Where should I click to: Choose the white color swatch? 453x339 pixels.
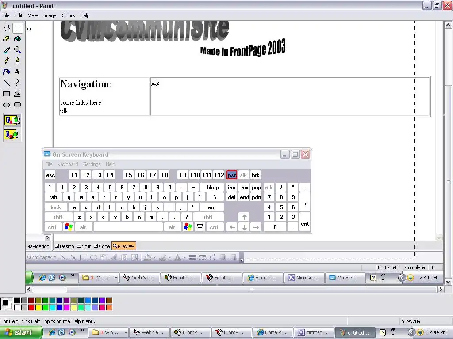(x=17, y=308)
